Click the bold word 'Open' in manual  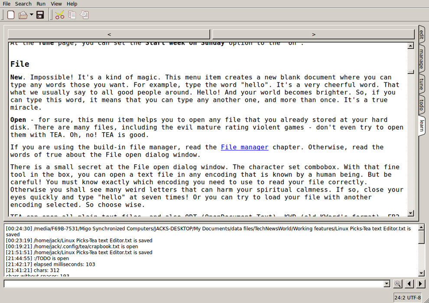click(18, 120)
